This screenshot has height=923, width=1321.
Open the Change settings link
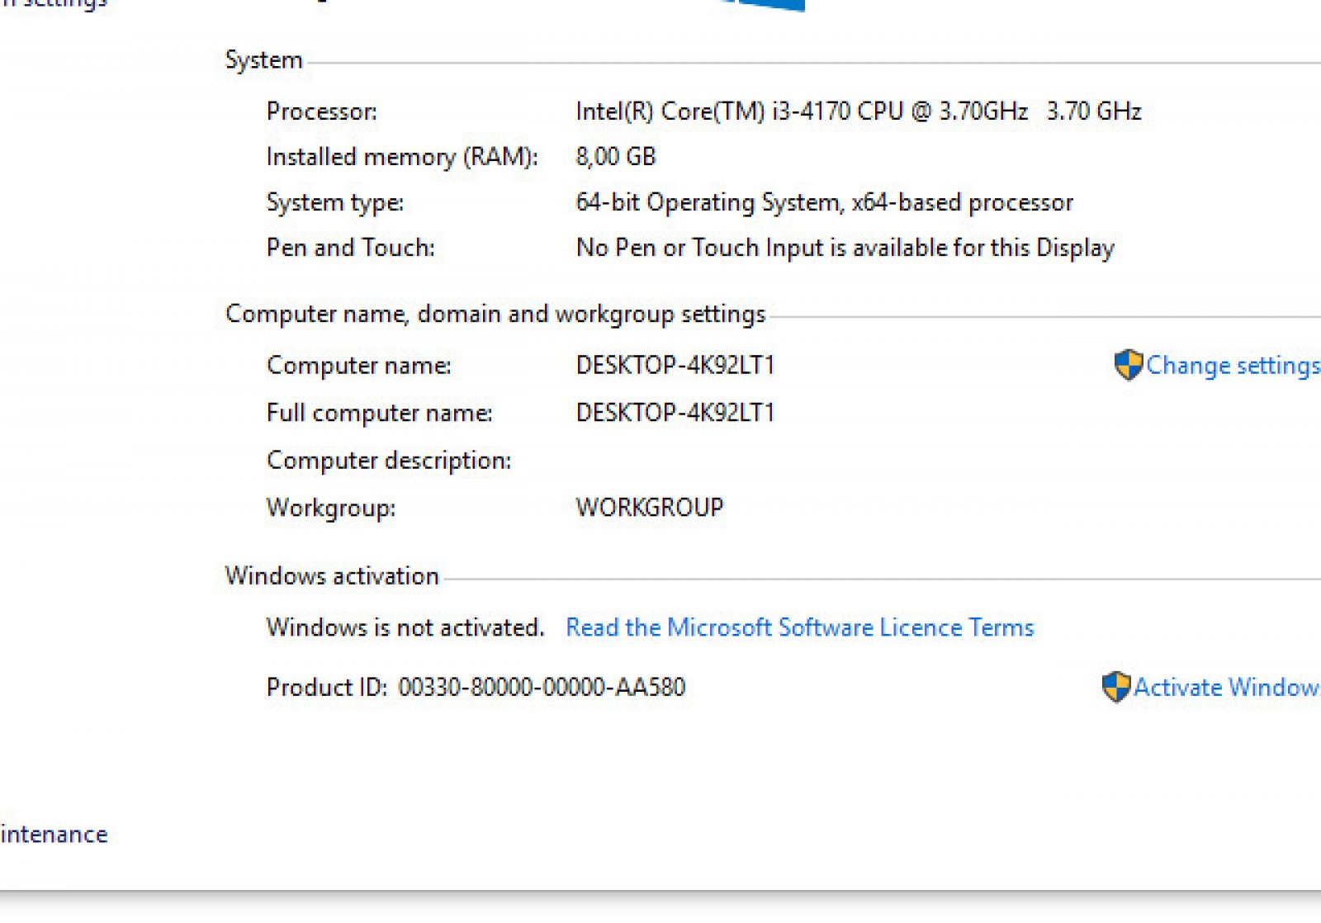coord(1233,365)
